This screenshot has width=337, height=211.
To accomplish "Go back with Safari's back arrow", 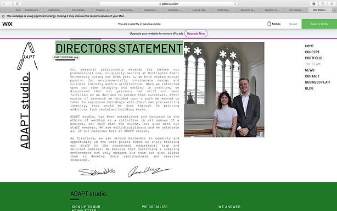I will click(4, 4).
